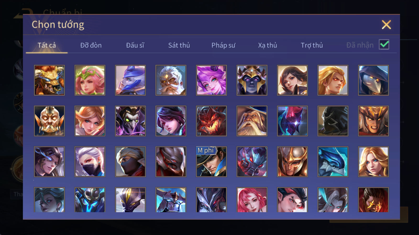Viewport: 419px width, 235px height.
Task: Select the hero marked 'M phí'
Action: (211, 162)
